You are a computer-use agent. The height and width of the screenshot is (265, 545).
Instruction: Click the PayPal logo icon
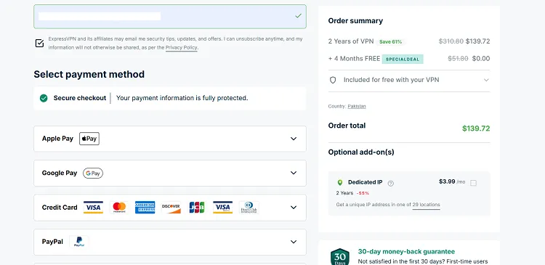click(x=79, y=242)
